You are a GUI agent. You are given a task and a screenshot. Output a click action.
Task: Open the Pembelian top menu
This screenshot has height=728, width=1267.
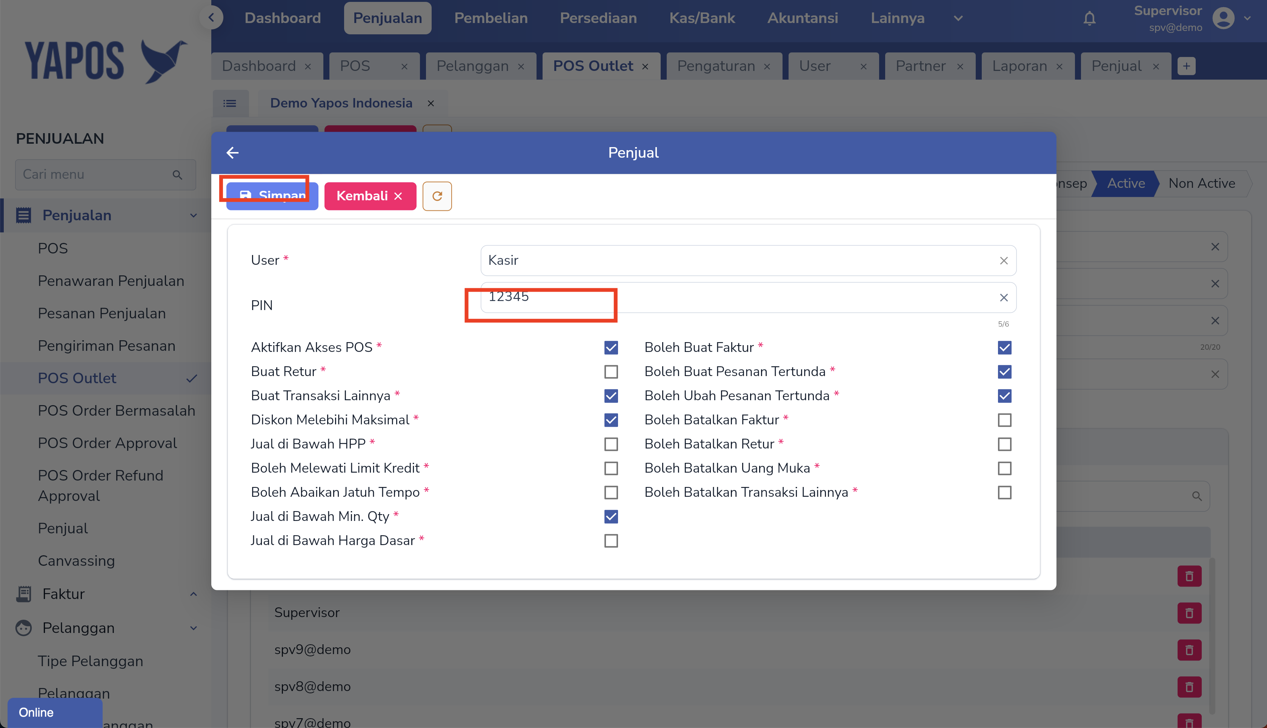pos(491,18)
